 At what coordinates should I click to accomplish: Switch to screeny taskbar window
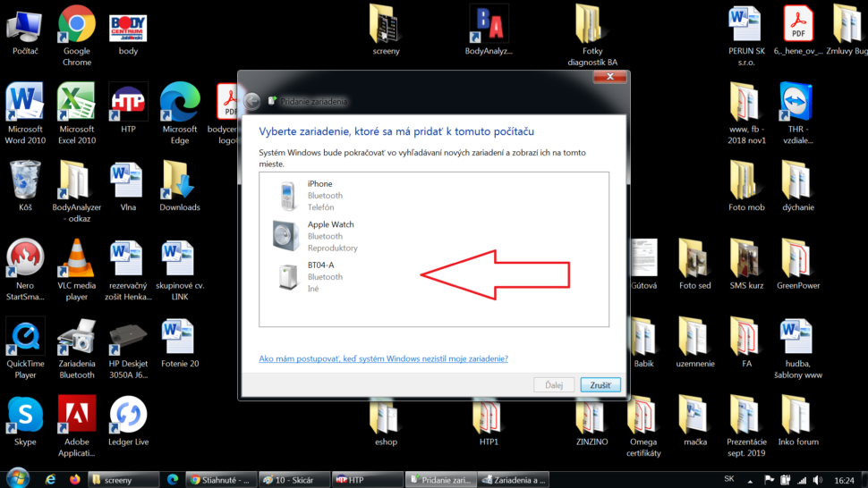coord(123,480)
